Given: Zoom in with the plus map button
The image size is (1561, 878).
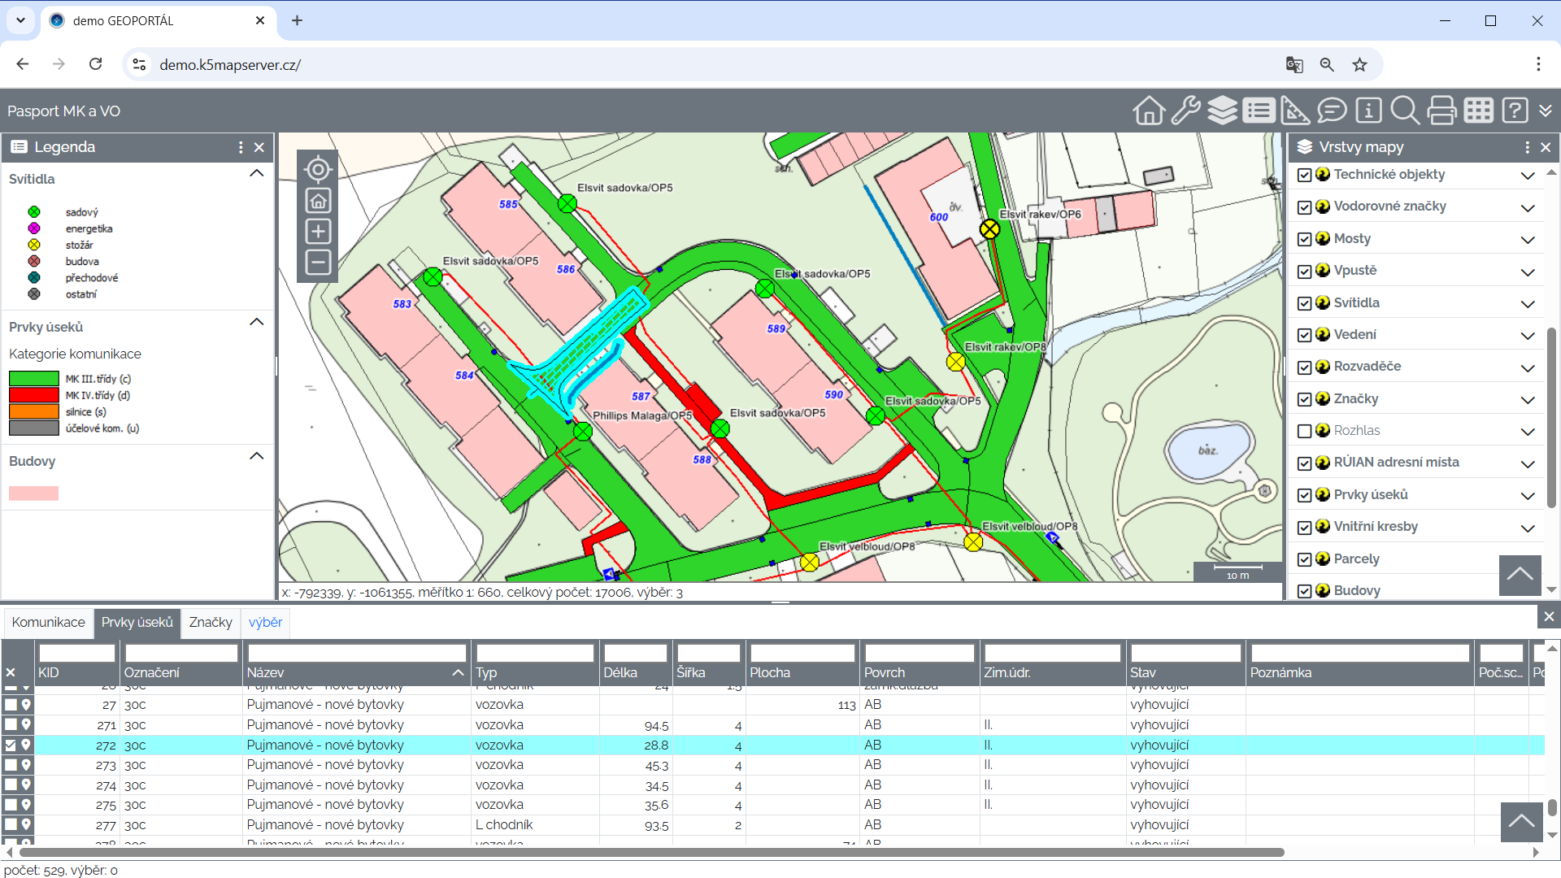Looking at the screenshot, I should (318, 232).
